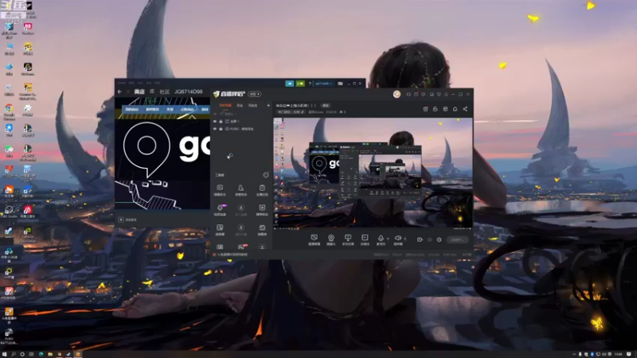Toggle eye visibility for the PUBG source
The image size is (637, 358).
point(215,129)
